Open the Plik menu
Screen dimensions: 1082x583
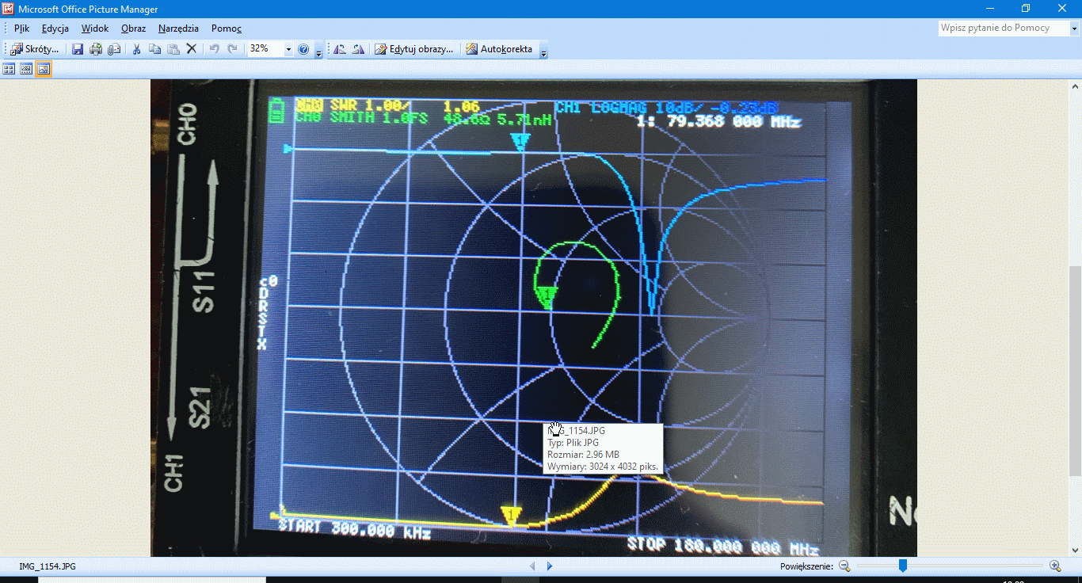point(21,29)
